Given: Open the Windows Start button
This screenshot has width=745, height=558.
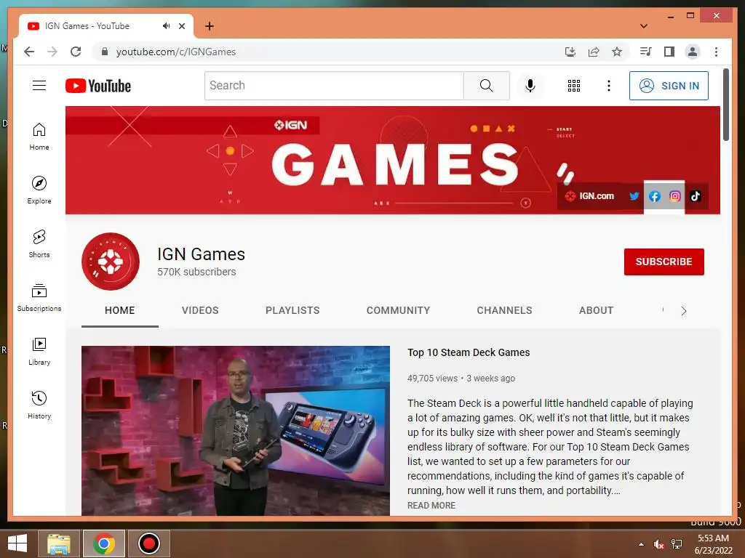Looking at the screenshot, I should [17, 543].
